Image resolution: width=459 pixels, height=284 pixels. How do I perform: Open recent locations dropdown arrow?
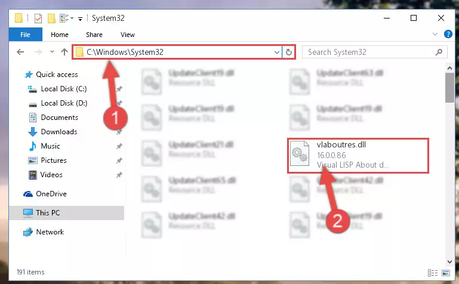52,52
